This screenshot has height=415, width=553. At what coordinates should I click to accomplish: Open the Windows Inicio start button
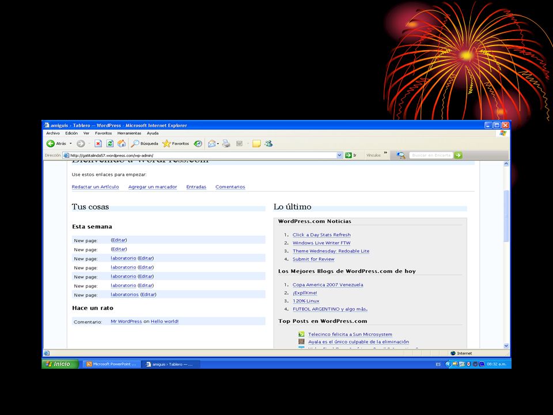click(60, 364)
